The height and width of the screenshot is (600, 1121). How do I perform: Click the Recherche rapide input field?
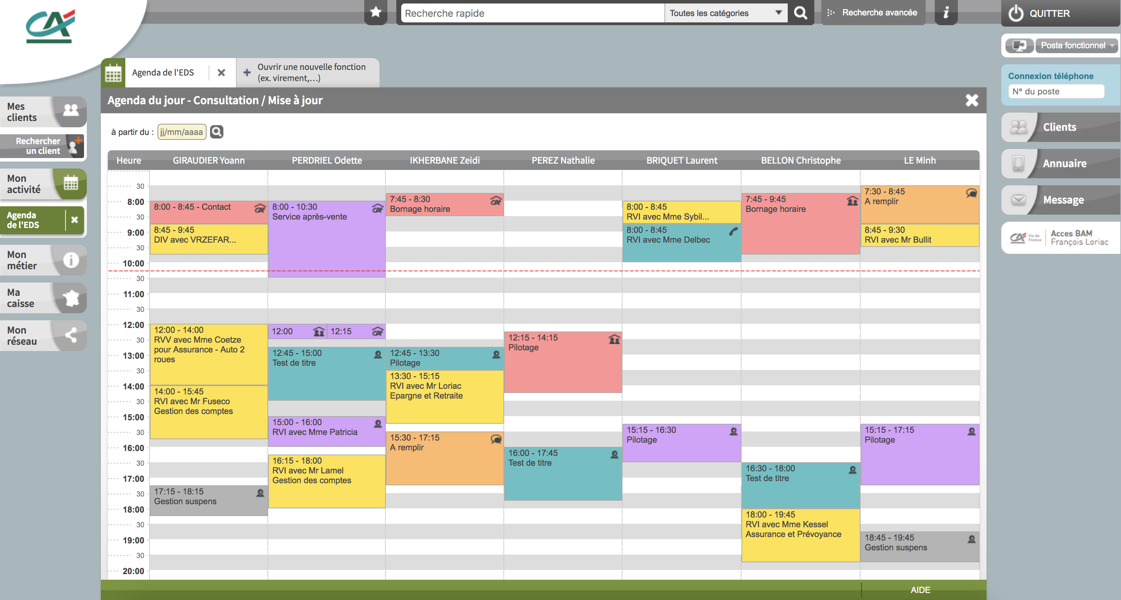(532, 13)
